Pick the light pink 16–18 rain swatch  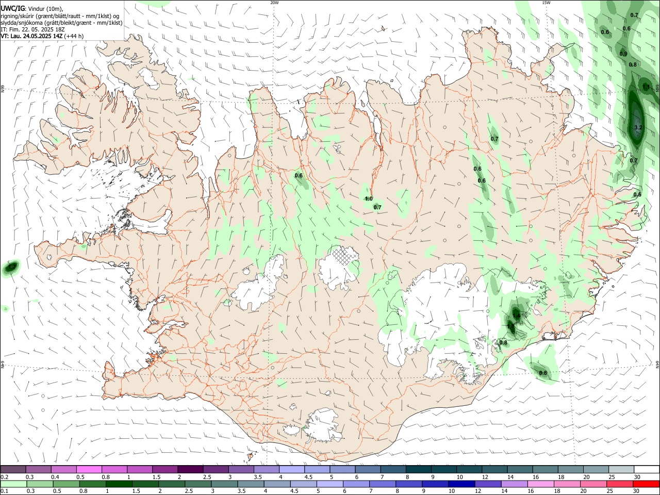[540, 484]
